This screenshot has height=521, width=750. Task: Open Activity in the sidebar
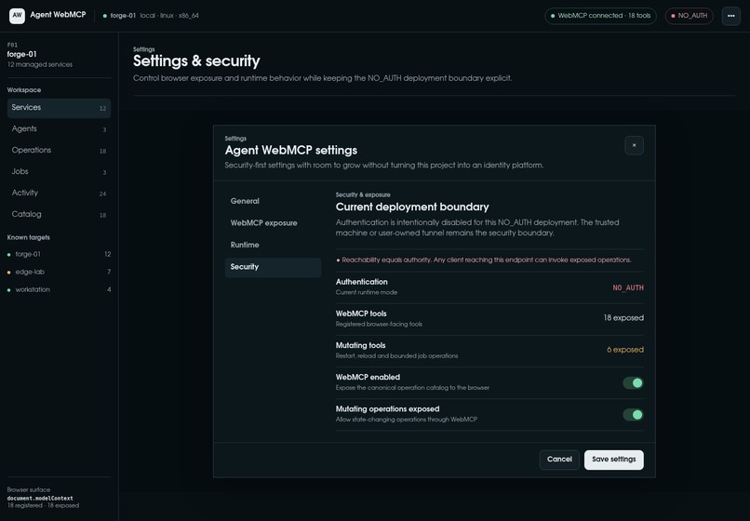(x=59, y=194)
